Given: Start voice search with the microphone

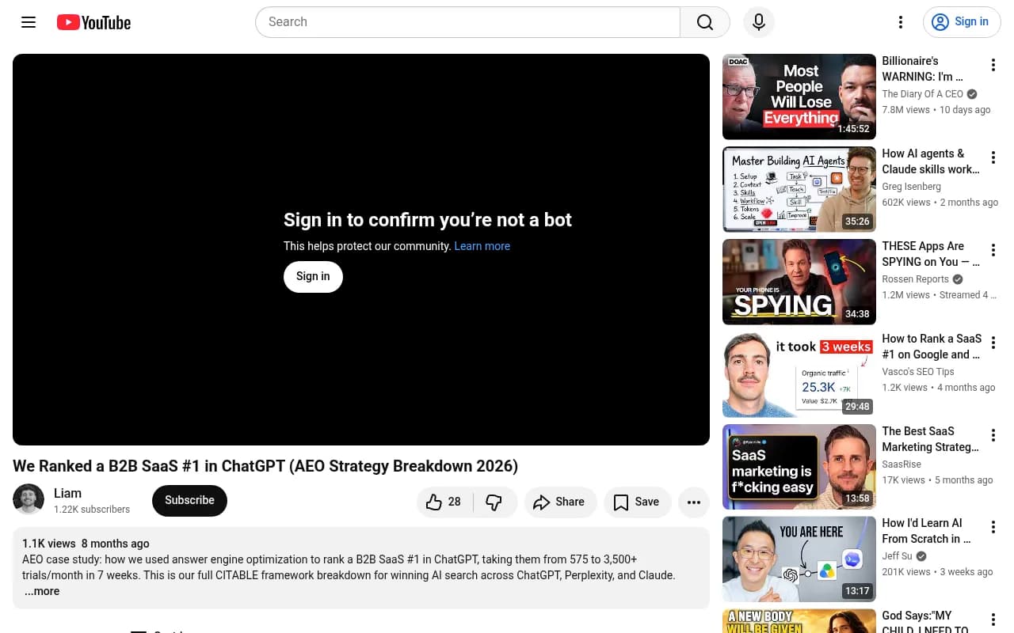Looking at the screenshot, I should pos(758,22).
